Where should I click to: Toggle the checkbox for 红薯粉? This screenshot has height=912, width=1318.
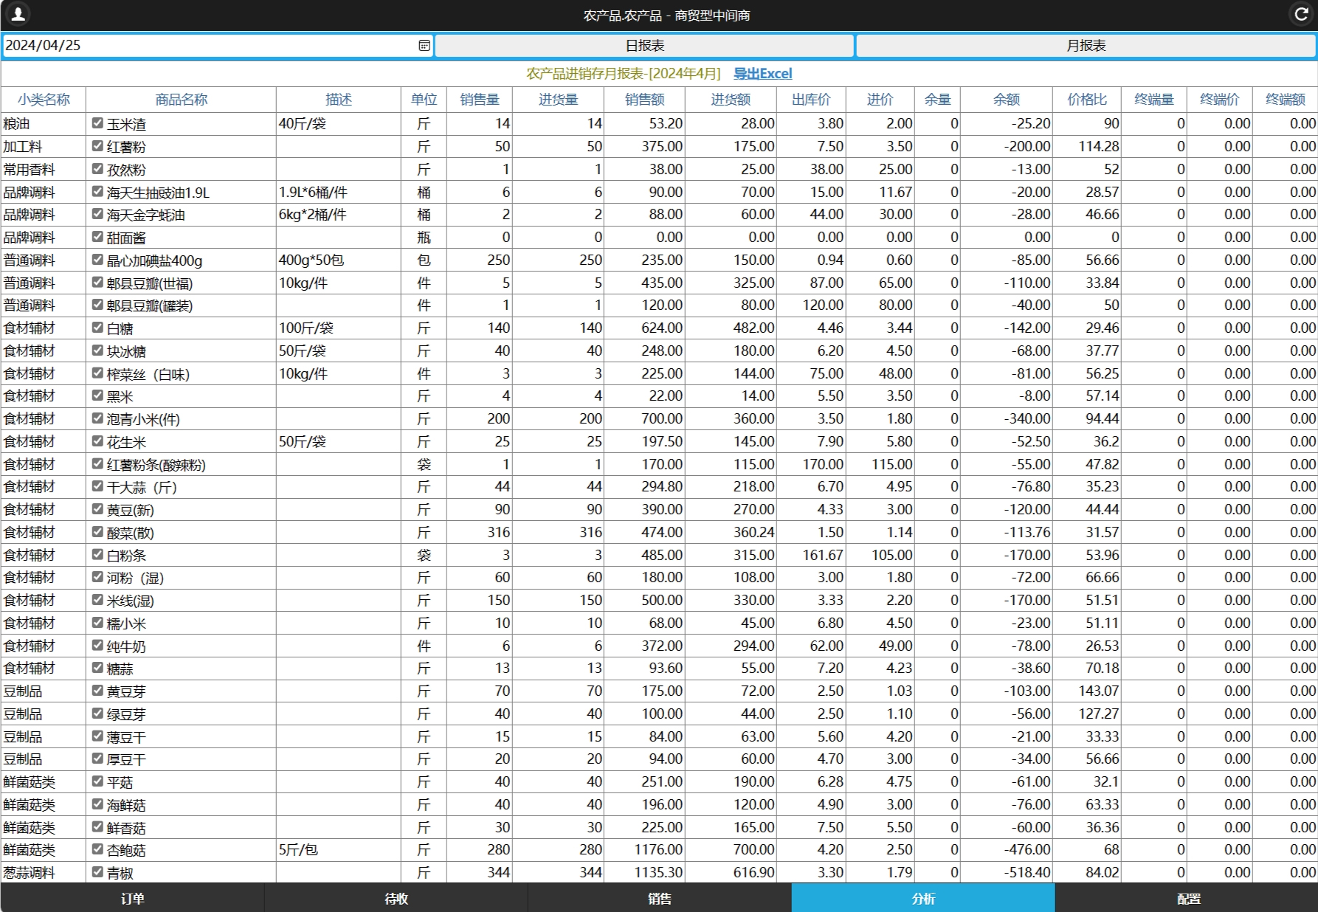point(97,146)
